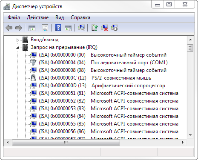The width and height of the screenshot is (198, 160).
Task: Click the Device Manager title bar icon
Action: [x=7, y=6]
